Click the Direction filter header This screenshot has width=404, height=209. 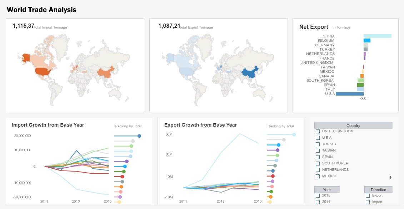point(378,190)
